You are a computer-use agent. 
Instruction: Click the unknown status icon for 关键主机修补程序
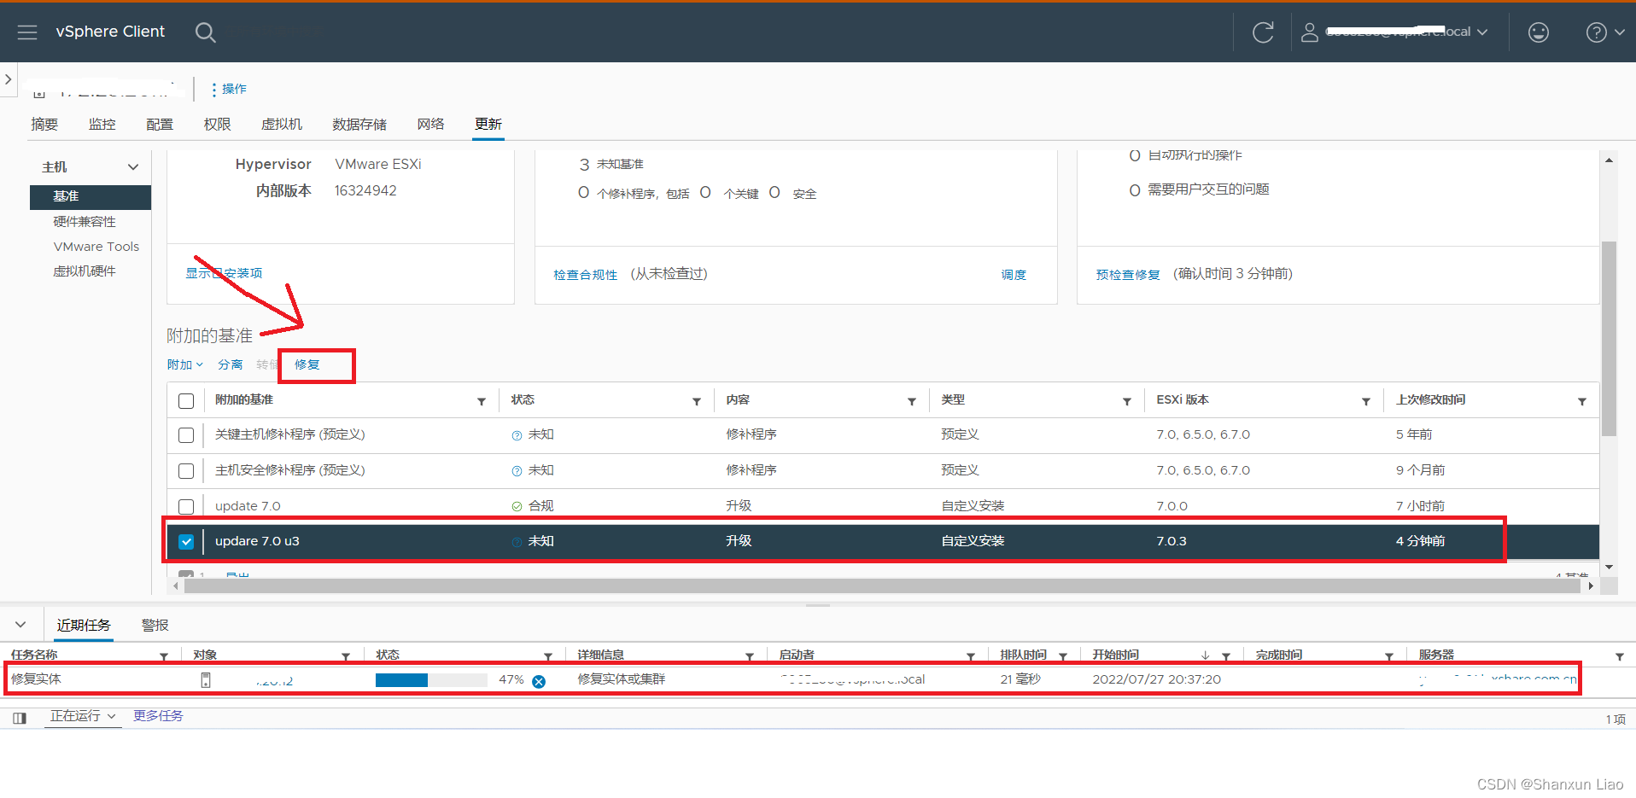pos(517,435)
